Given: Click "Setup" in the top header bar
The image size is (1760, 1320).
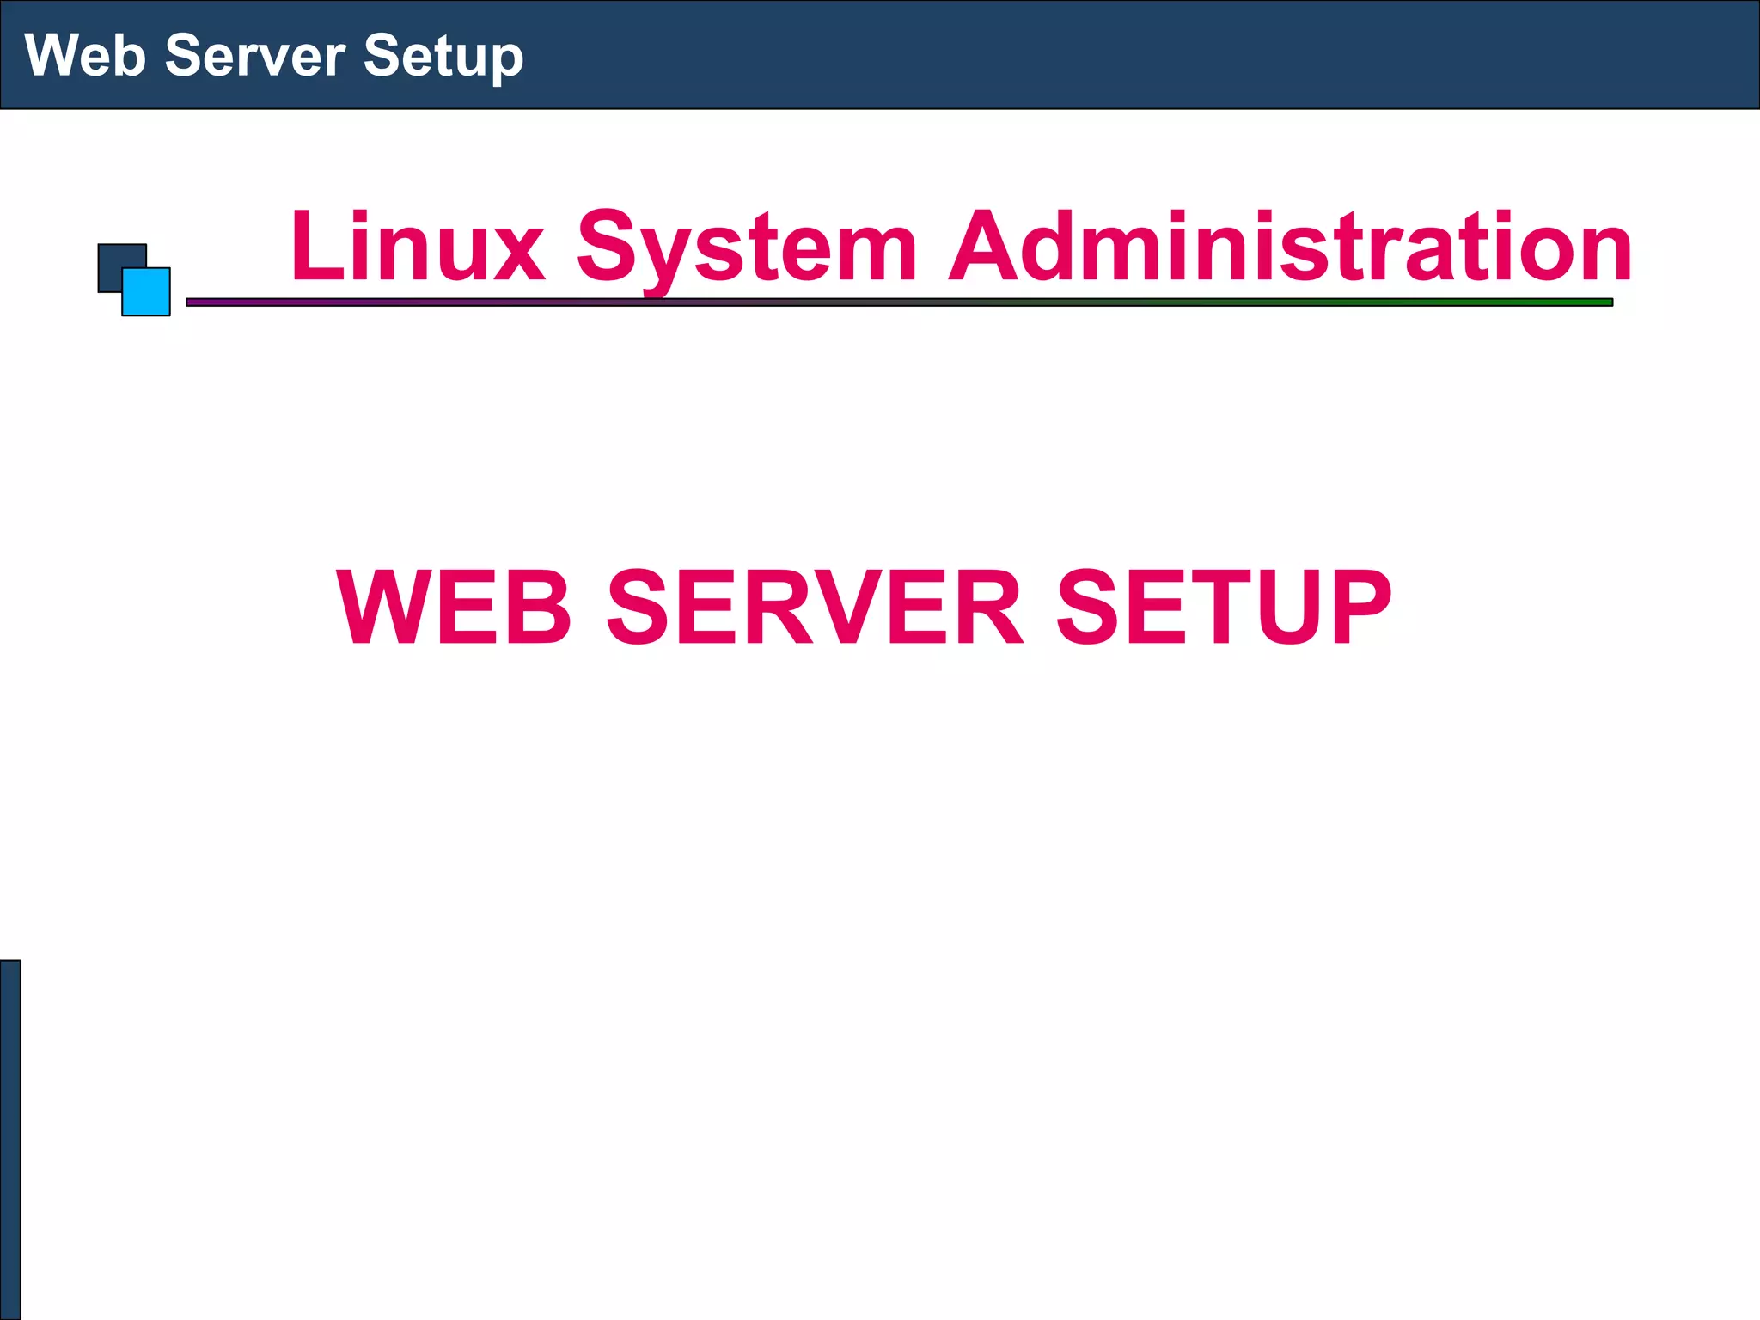Looking at the screenshot, I should (443, 56).
